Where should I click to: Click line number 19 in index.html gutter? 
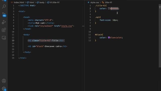coord(13,58)
